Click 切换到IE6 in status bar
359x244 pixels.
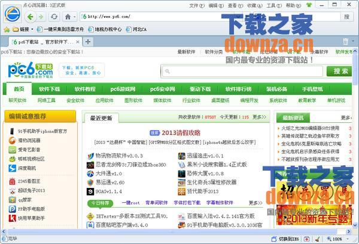point(285,239)
